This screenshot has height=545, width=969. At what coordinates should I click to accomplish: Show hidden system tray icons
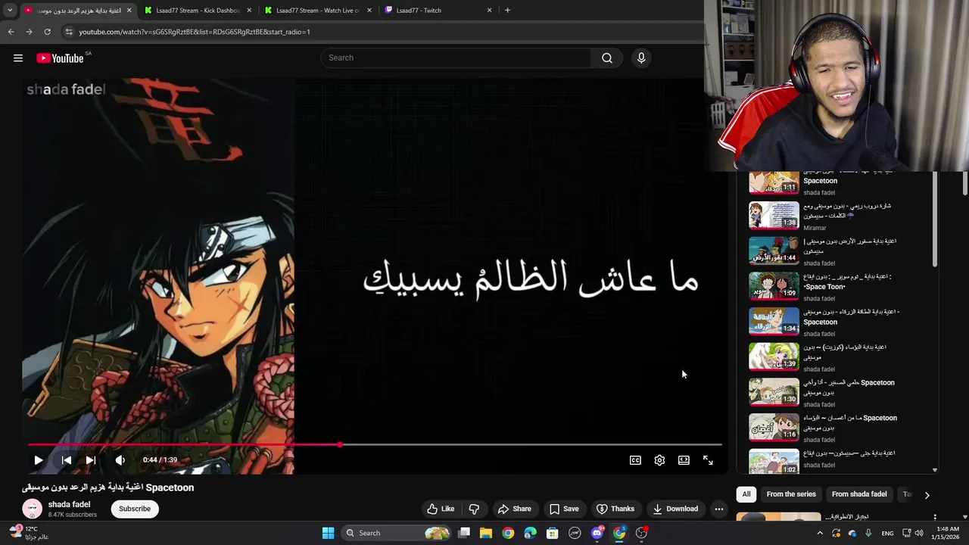point(820,533)
